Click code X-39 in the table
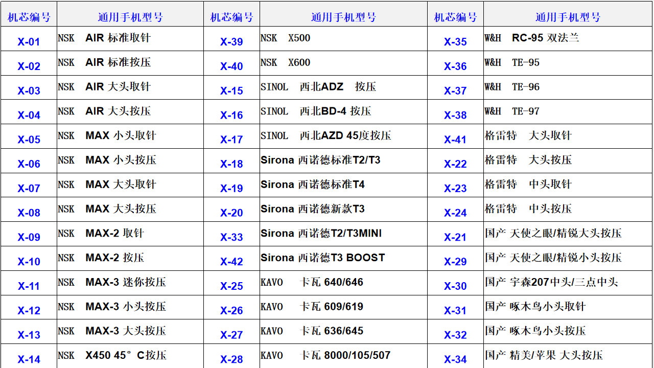This screenshot has height=368, width=654. click(231, 39)
